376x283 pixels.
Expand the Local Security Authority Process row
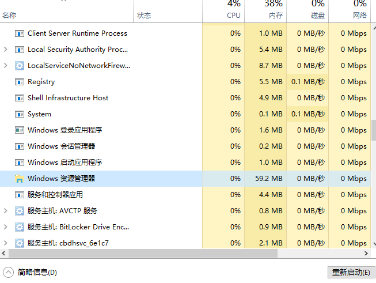[x=6, y=50]
